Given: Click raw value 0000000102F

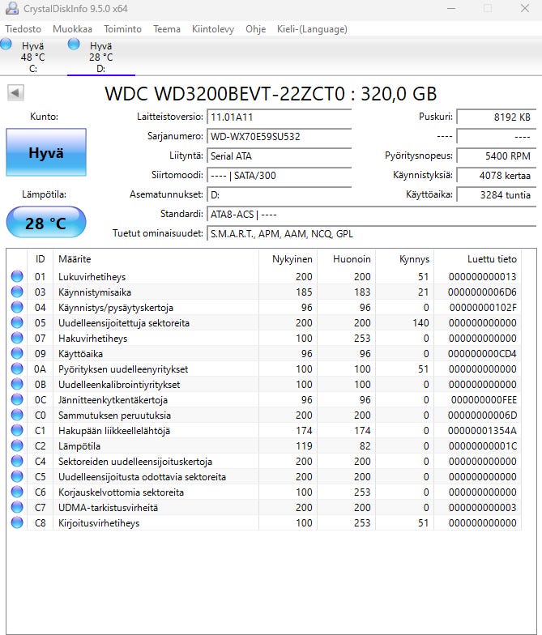Looking at the screenshot, I should coord(483,308).
